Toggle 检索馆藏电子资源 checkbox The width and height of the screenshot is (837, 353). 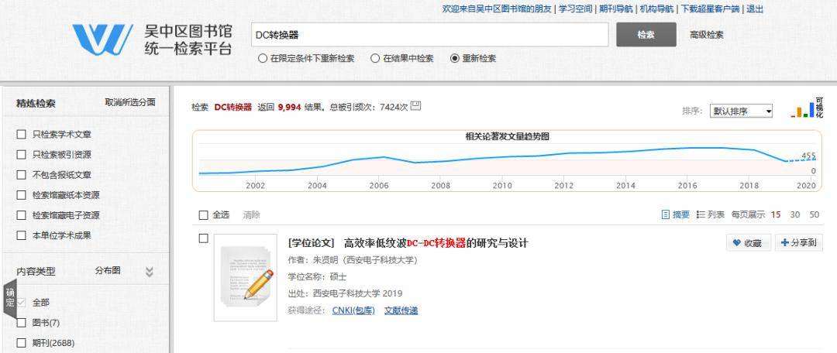click(22, 215)
